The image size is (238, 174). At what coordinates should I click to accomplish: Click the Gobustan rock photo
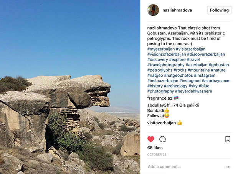[70, 87]
